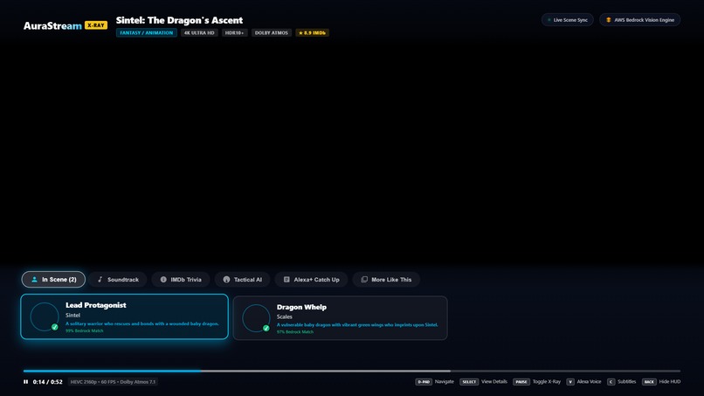Click Sintel's circular avatar thumbnail
This screenshot has height=396, width=704.
[45, 316]
